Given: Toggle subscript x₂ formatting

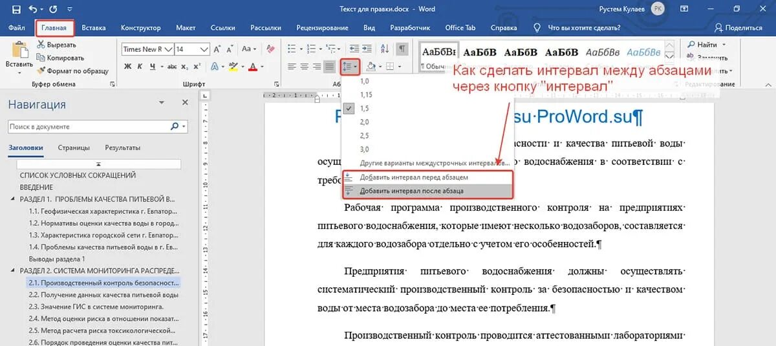Looking at the screenshot, I should coord(185,67).
